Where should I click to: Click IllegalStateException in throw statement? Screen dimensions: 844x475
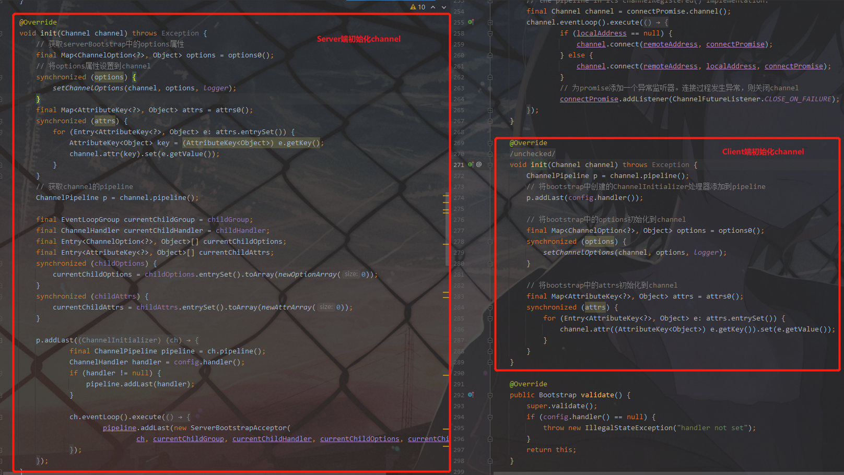(628, 427)
